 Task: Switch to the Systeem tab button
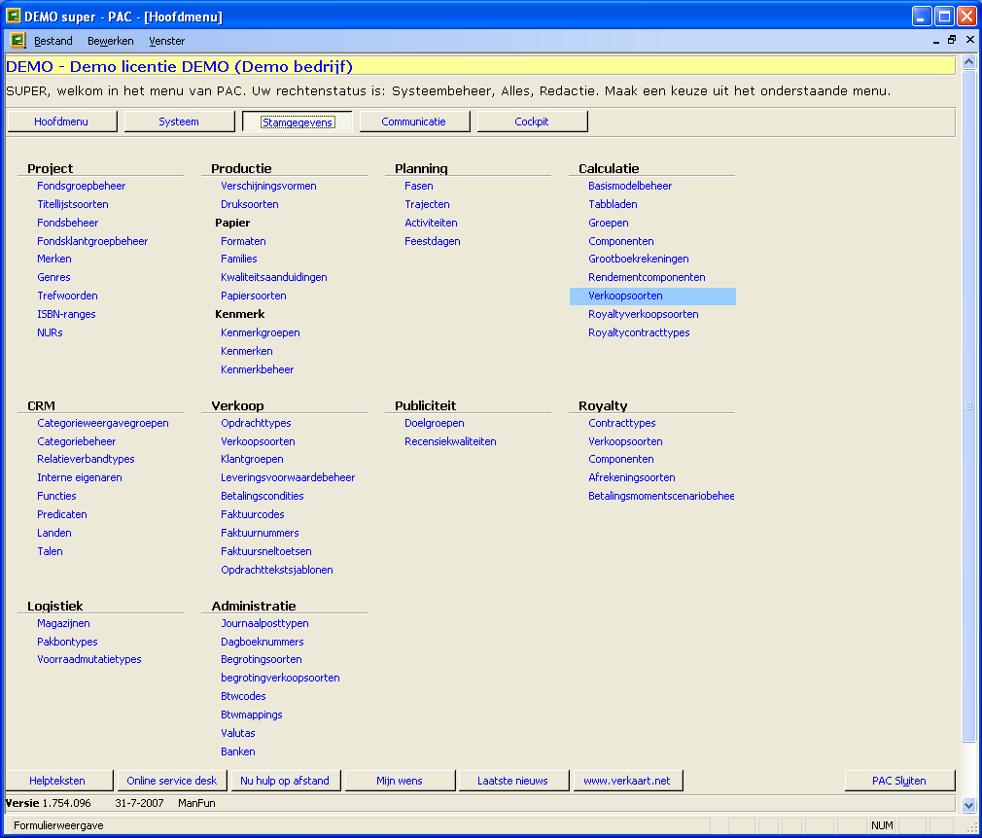coord(179,122)
